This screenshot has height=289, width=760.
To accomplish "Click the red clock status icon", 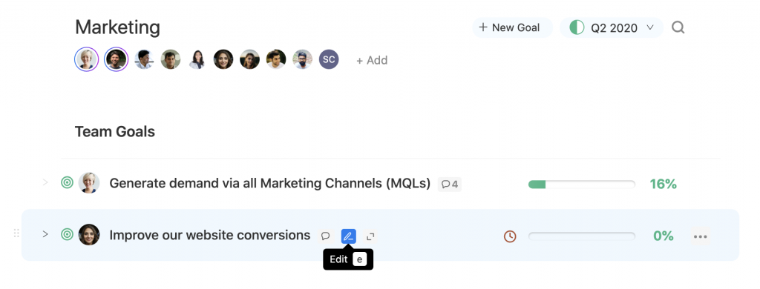I will [510, 236].
